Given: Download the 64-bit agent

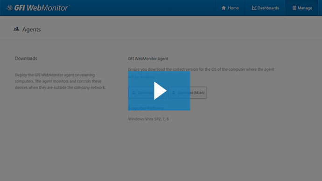Looking at the screenshot, I should click(x=188, y=93).
